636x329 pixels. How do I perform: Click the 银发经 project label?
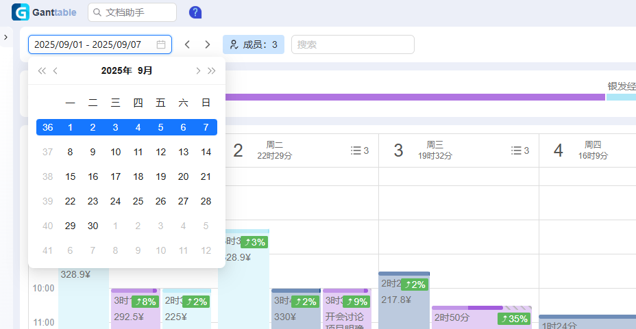(622, 86)
